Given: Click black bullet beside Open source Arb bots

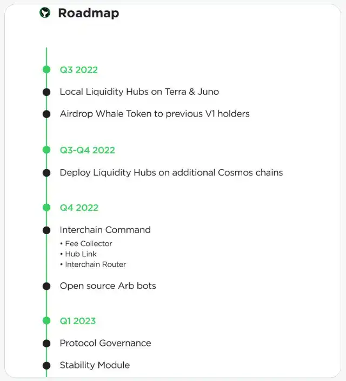Looking at the screenshot, I should tap(46, 286).
